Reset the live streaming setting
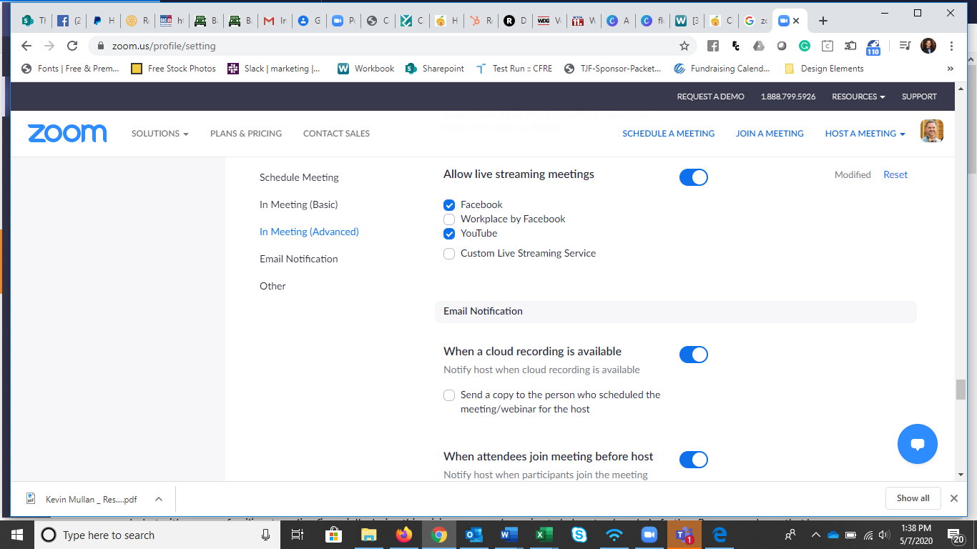 tap(895, 174)
